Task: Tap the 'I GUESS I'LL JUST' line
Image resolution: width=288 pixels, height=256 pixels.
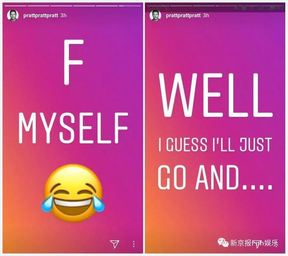Action: point(215,145)
